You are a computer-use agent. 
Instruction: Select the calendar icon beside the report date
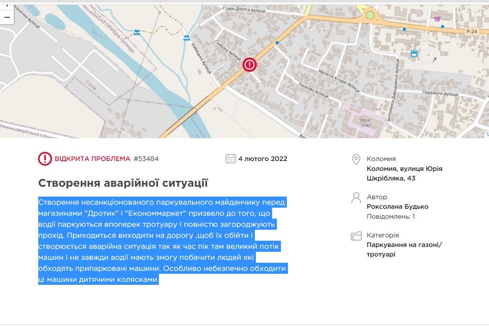[230, 159]
